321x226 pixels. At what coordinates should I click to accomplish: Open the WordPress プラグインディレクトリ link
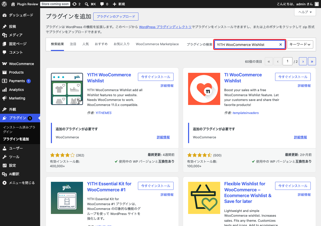165,27
